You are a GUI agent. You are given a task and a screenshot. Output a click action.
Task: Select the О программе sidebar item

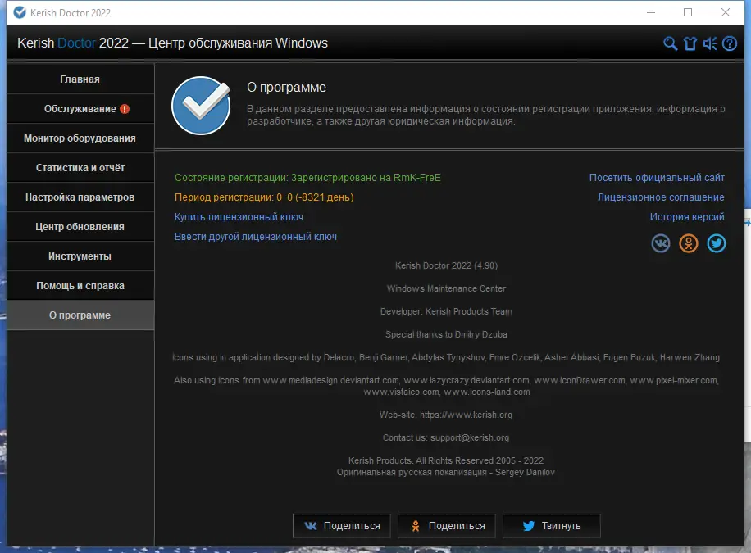click(x=80, y=315)
